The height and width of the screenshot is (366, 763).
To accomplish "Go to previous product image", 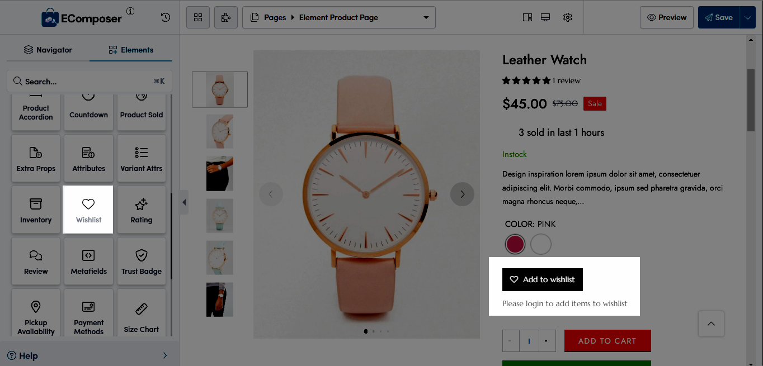I will coord(271,194).
